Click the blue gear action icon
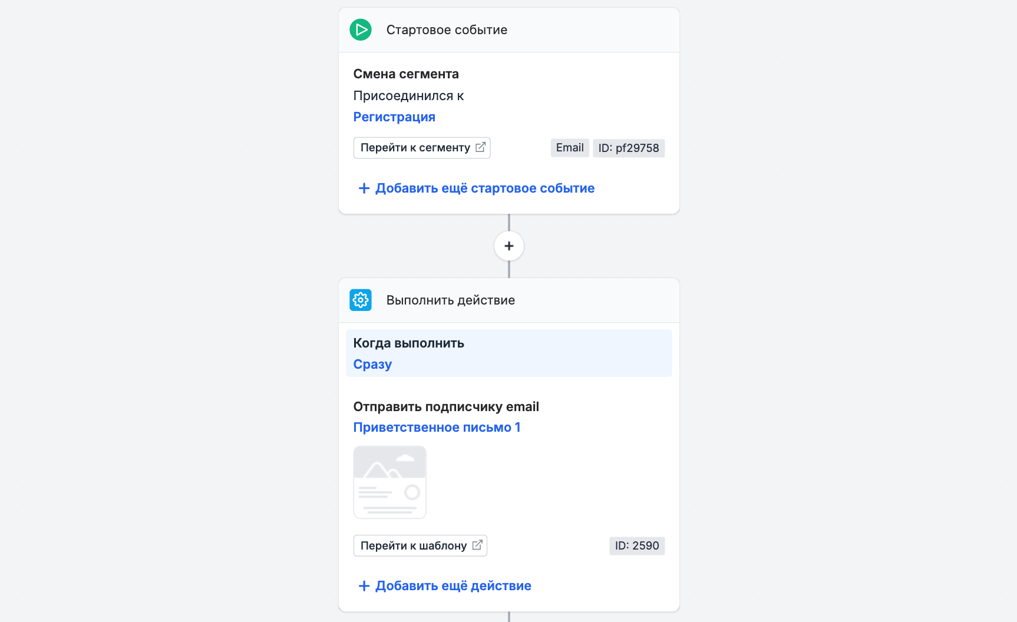1017x622 pixels. pos(361,300)
